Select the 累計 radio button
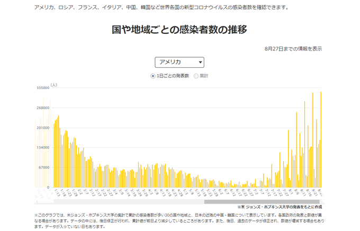Viewport: 360px width, 231px height. [x=196, y=76]
